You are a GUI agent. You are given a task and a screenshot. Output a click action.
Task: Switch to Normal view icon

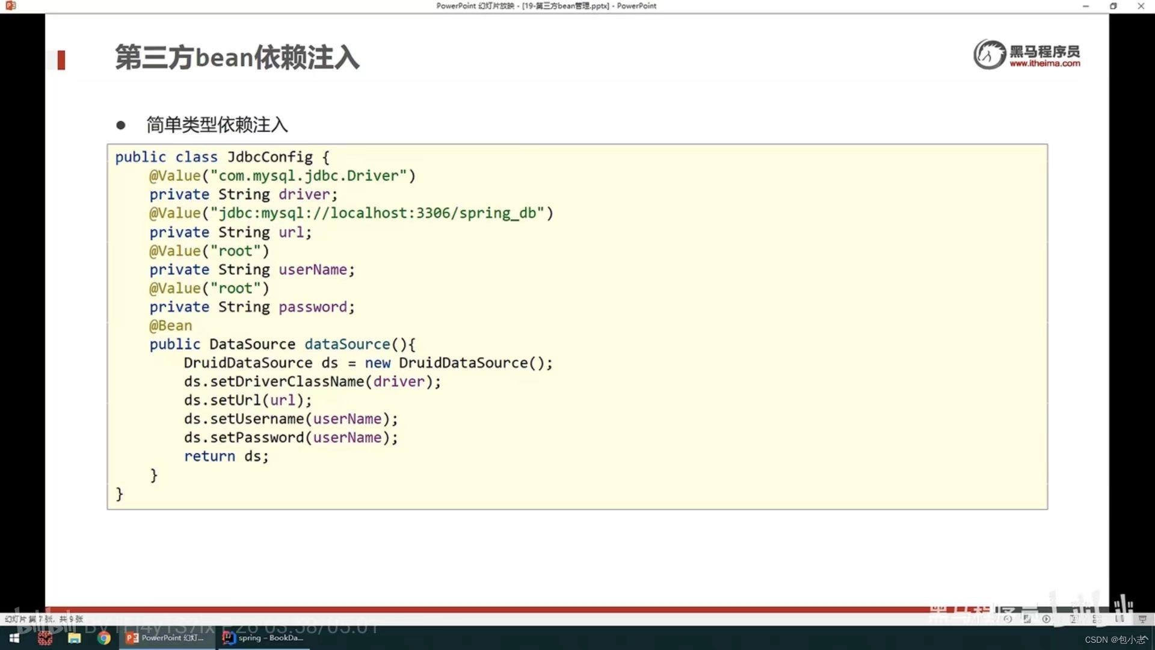[1074, 619]
